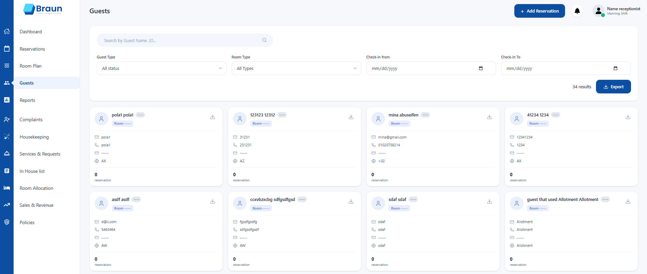
Task: Click the Room Allocation bed icon
Action: [7, 188]
